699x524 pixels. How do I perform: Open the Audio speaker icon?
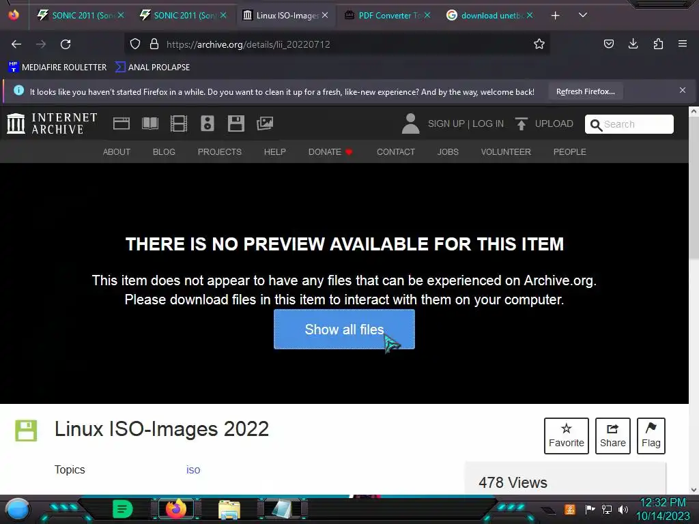pyautogui.click(x=208, y=123)
